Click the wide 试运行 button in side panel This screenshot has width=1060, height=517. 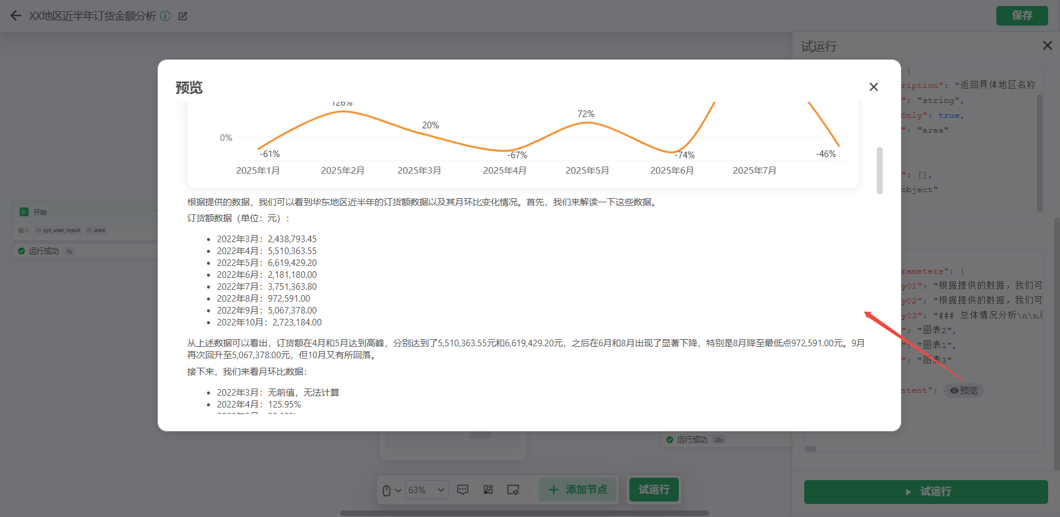point(926,491)
